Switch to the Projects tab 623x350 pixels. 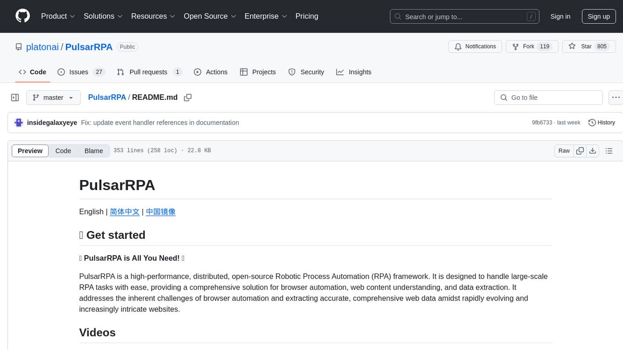tap(258, 72)
